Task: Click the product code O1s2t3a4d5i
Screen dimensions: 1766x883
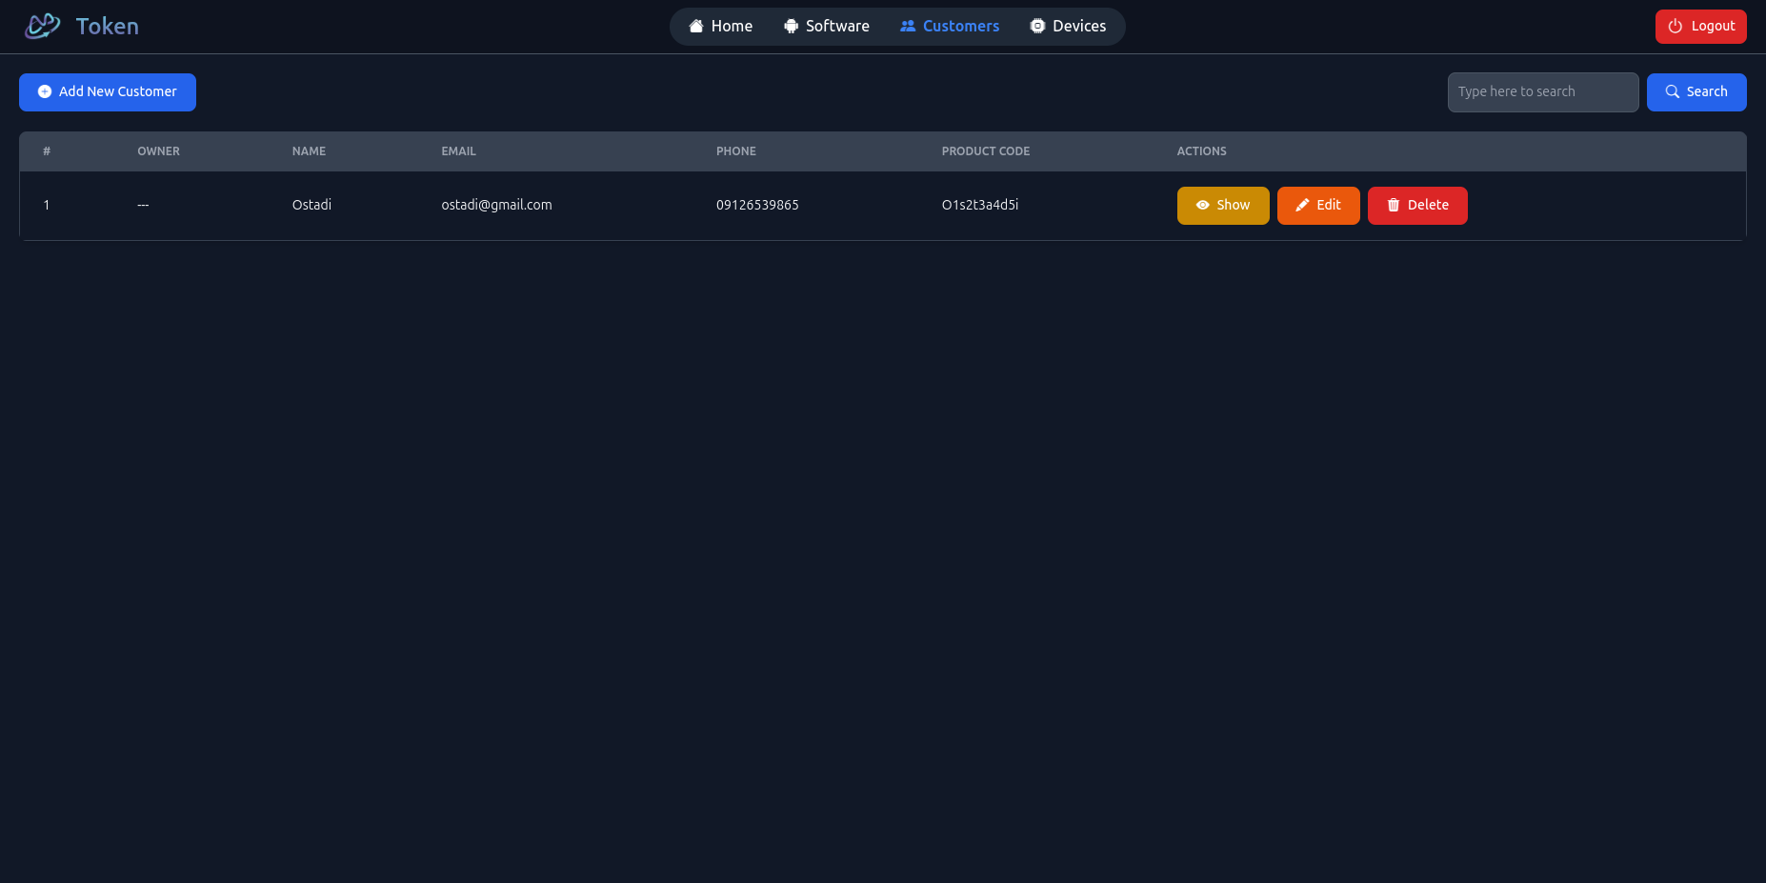Action: [979, 205]
